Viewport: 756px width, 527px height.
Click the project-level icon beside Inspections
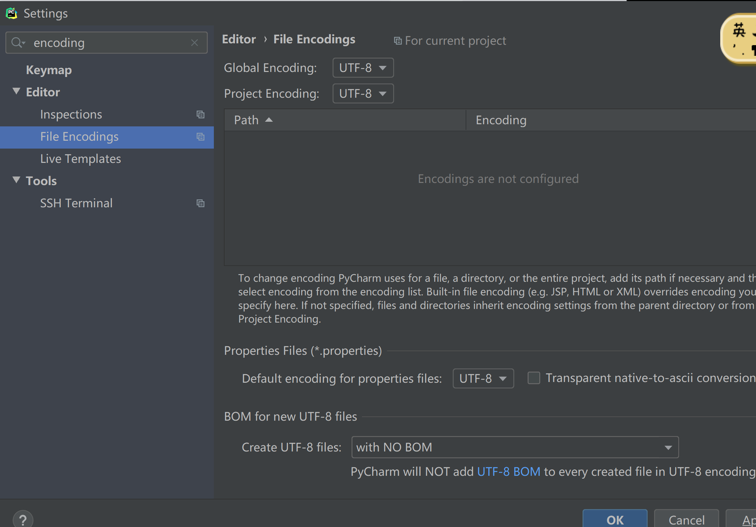[201, 115]
